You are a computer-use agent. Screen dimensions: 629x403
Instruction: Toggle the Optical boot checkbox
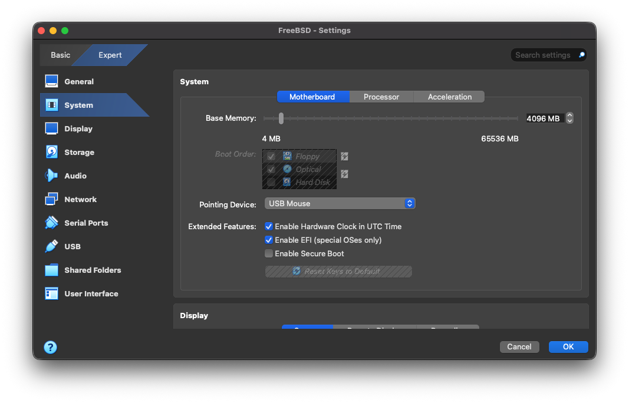point(271,169)
